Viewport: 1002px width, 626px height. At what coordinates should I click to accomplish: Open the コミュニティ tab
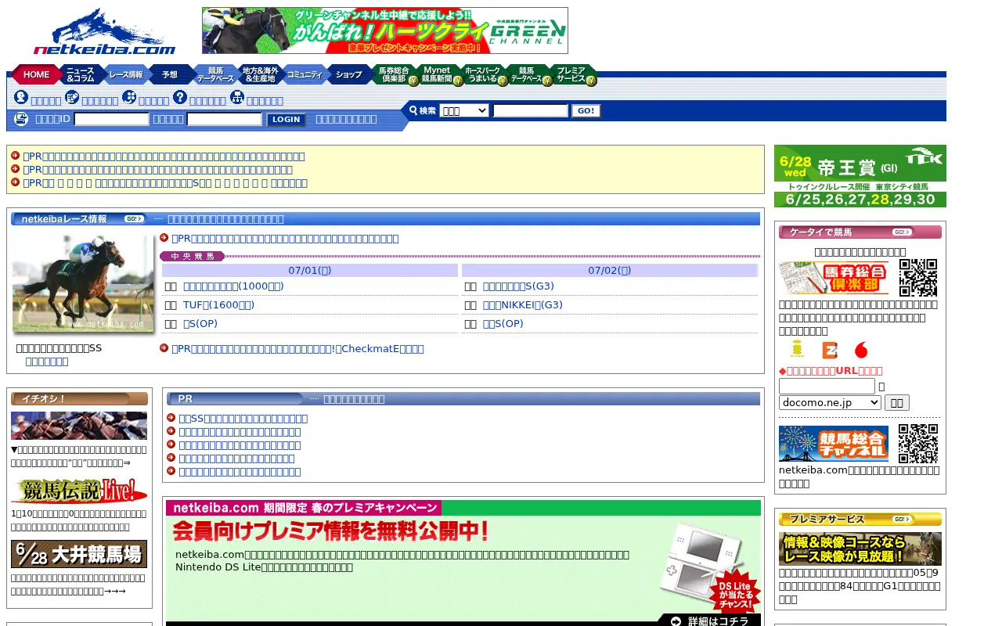(x=305, y=75)
